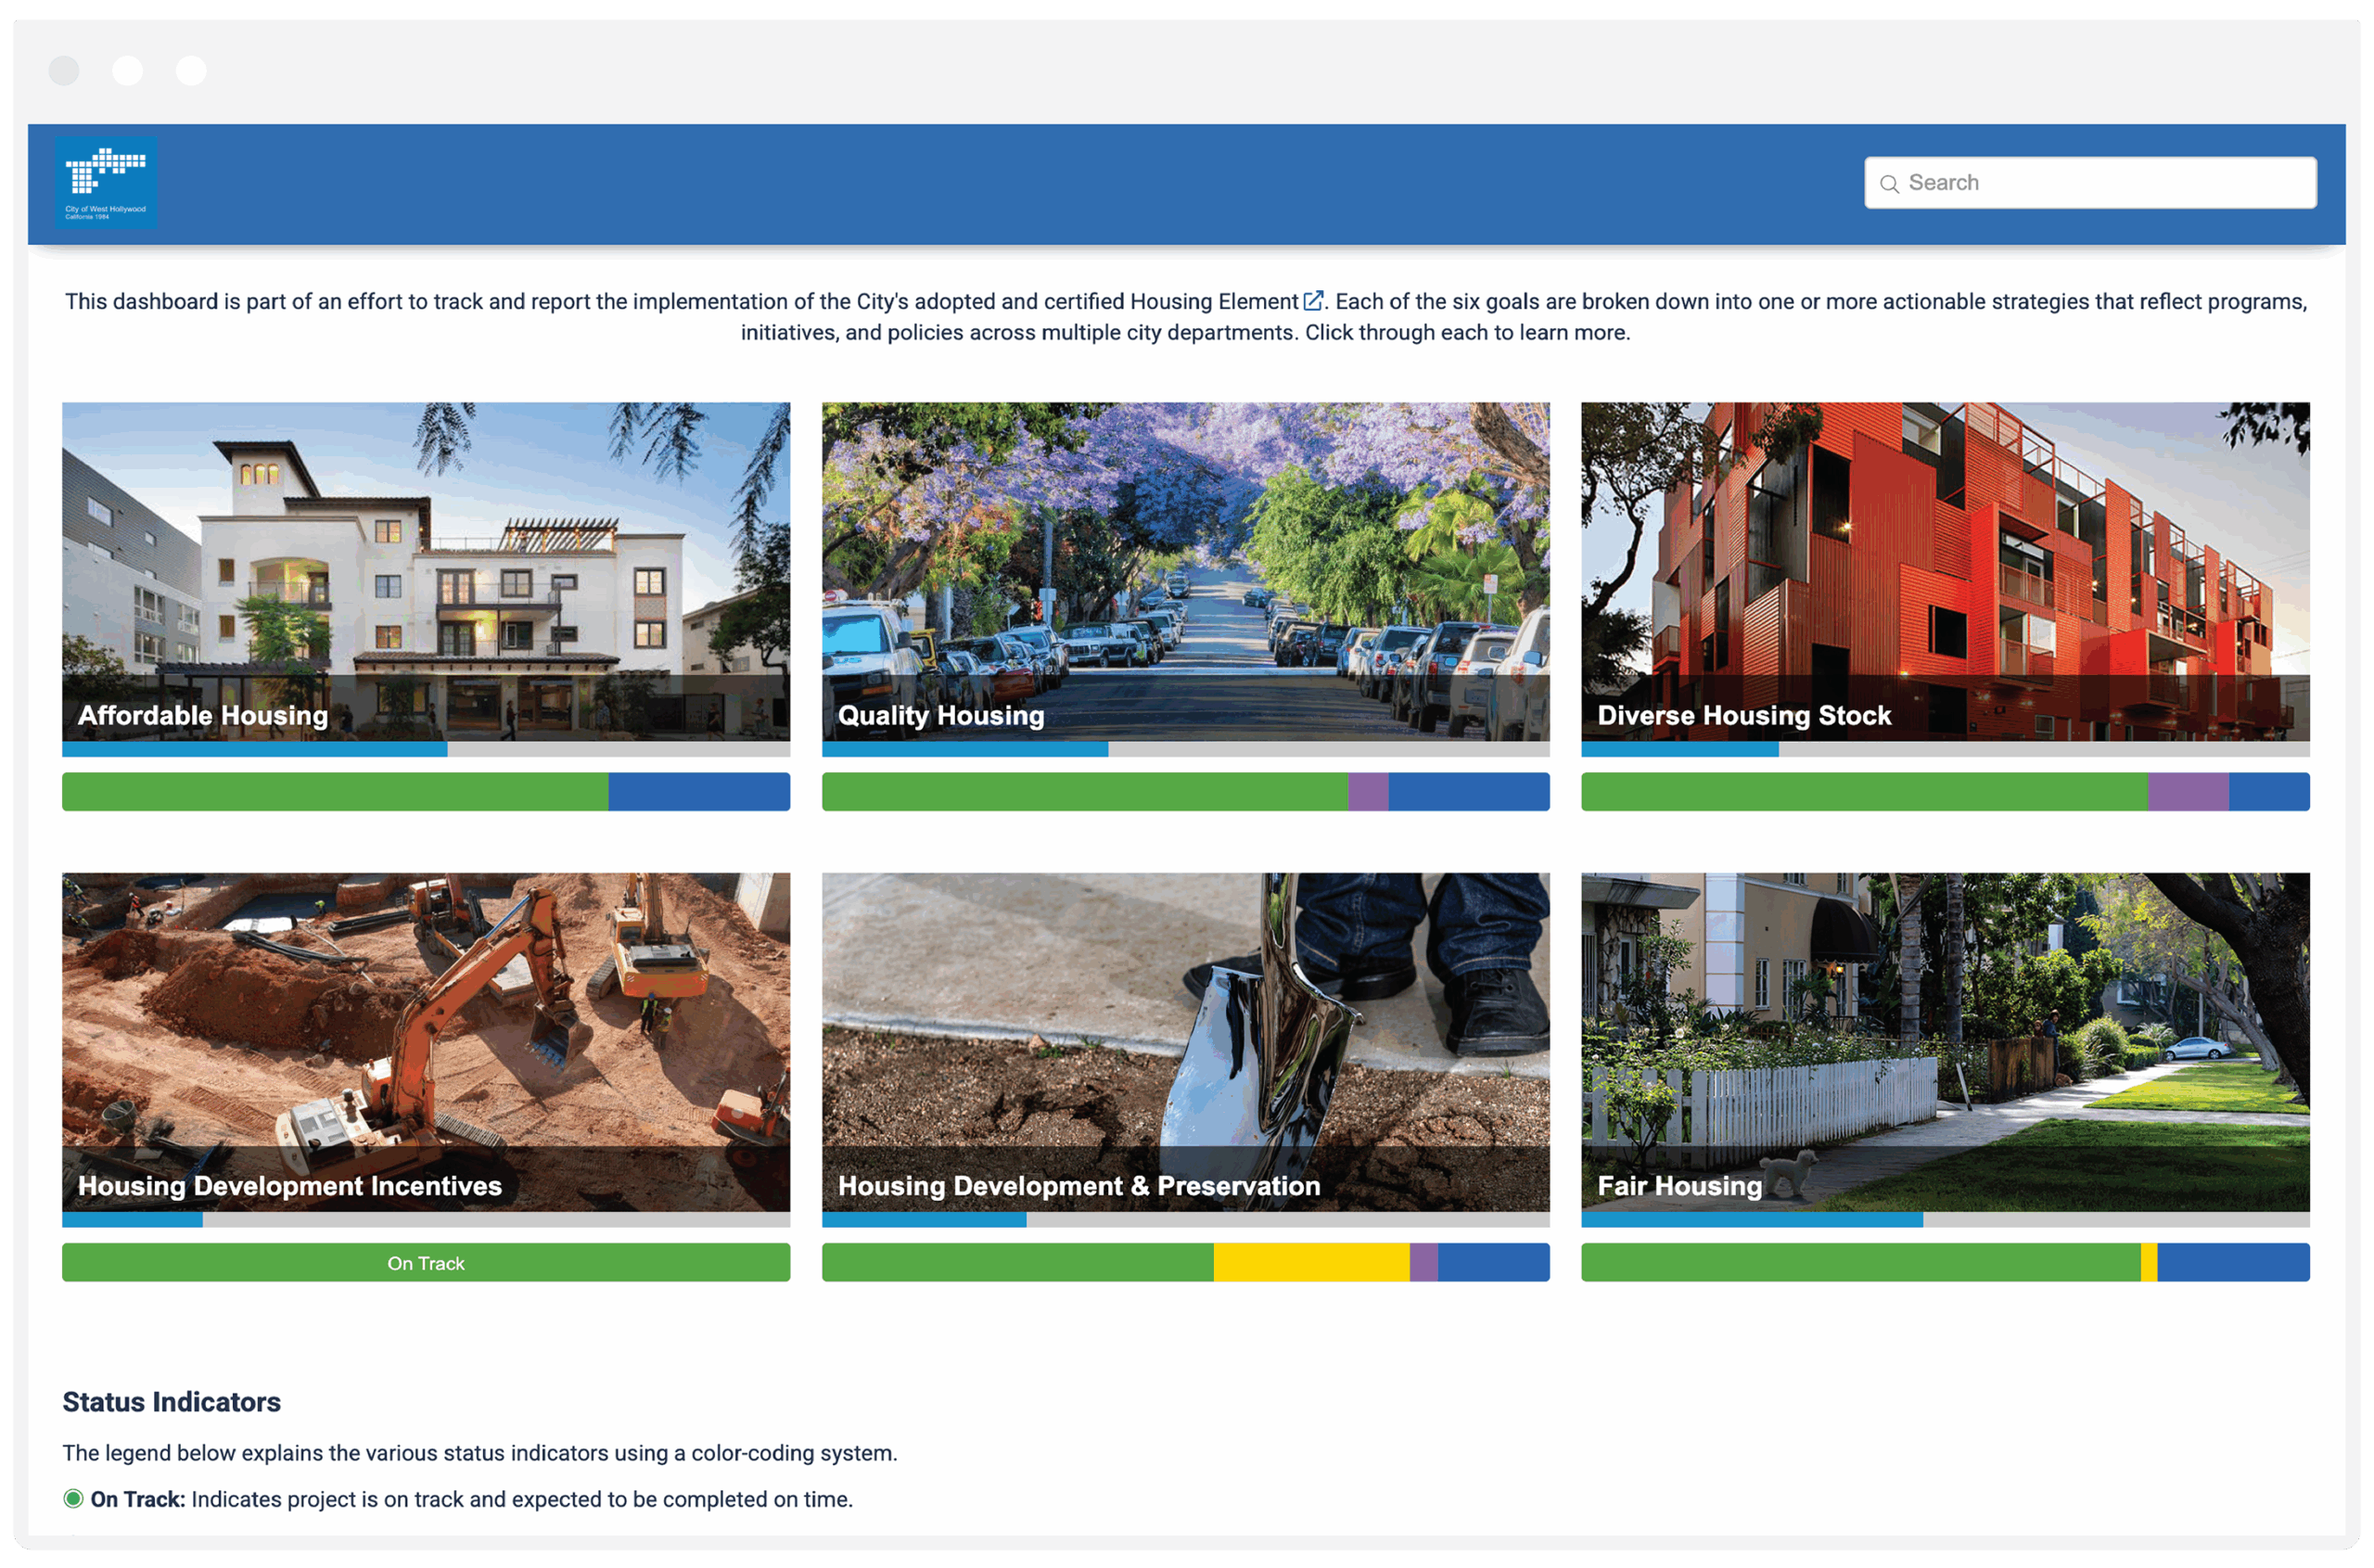Click the Diverse Housing Stock title text
This screenshot has width=2374, height=1568.
pos(1744,715)
